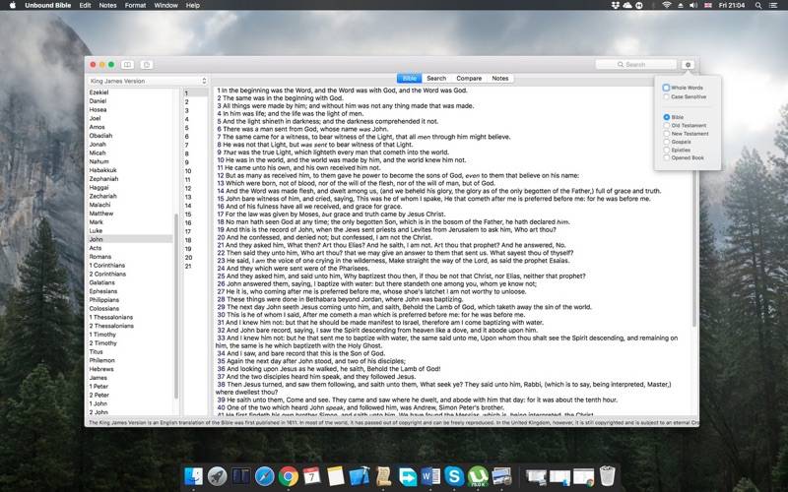
Task: Open Launchpad rocket icon in the Dock
Action: click(x=217, y=476)
